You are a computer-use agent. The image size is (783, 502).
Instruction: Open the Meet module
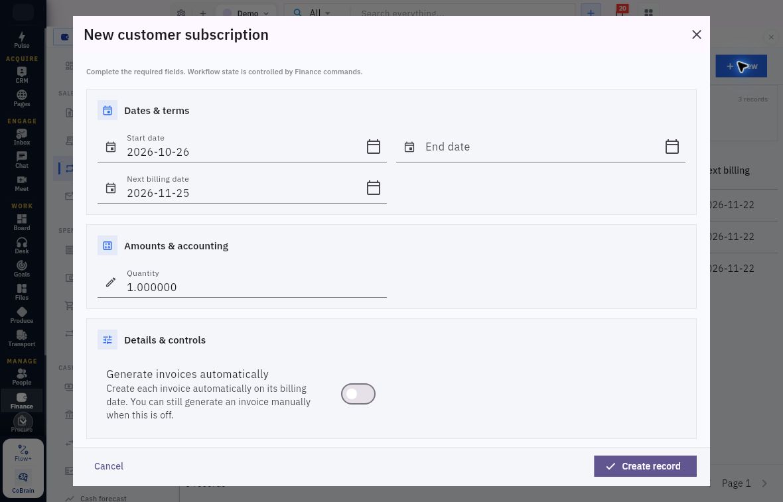point(21,183)
